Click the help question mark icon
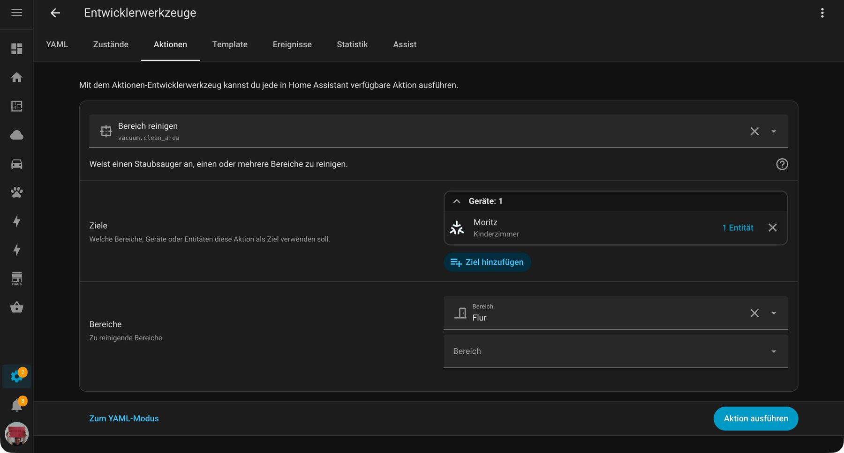Image resolution: width=844 pixels, height=453 pixels. pyautogui.click(x=782, y=164)
